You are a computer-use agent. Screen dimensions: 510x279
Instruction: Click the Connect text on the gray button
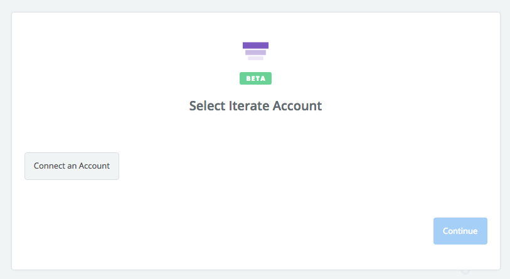tap(50, 166)
